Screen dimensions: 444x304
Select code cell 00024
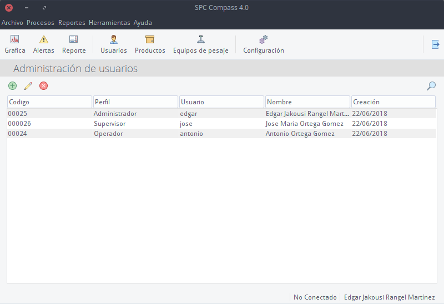[50, 134]
